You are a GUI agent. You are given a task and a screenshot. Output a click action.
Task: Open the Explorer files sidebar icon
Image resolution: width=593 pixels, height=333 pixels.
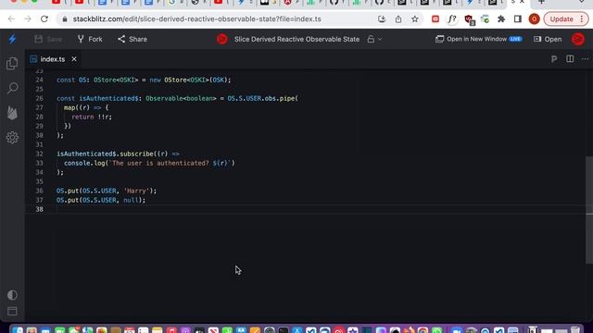[x=12, y=64]
